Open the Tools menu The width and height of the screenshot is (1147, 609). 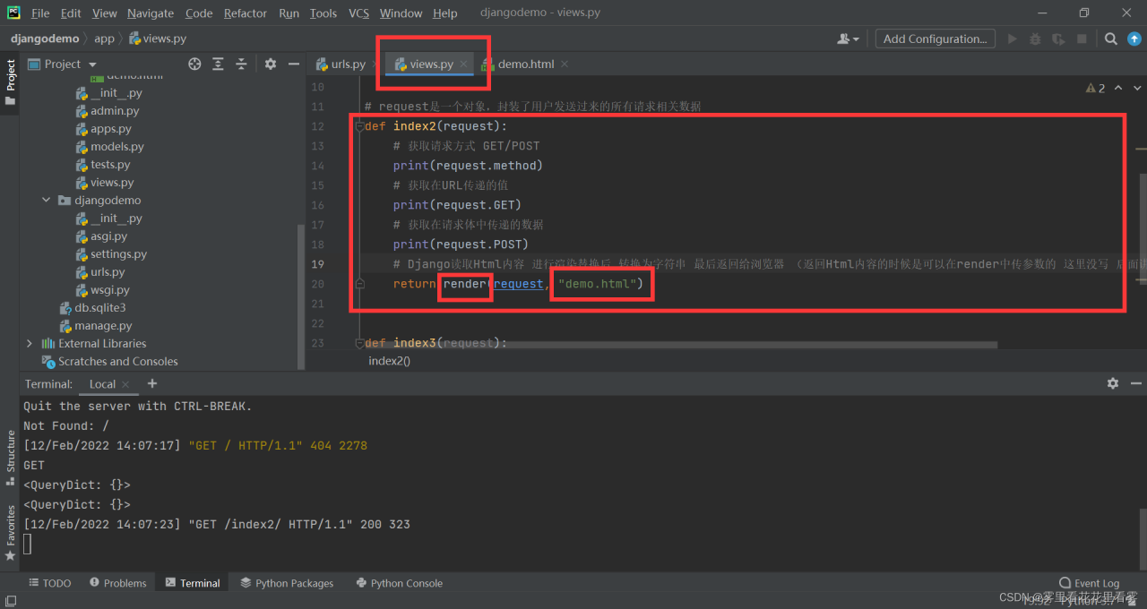coord(323,13)
